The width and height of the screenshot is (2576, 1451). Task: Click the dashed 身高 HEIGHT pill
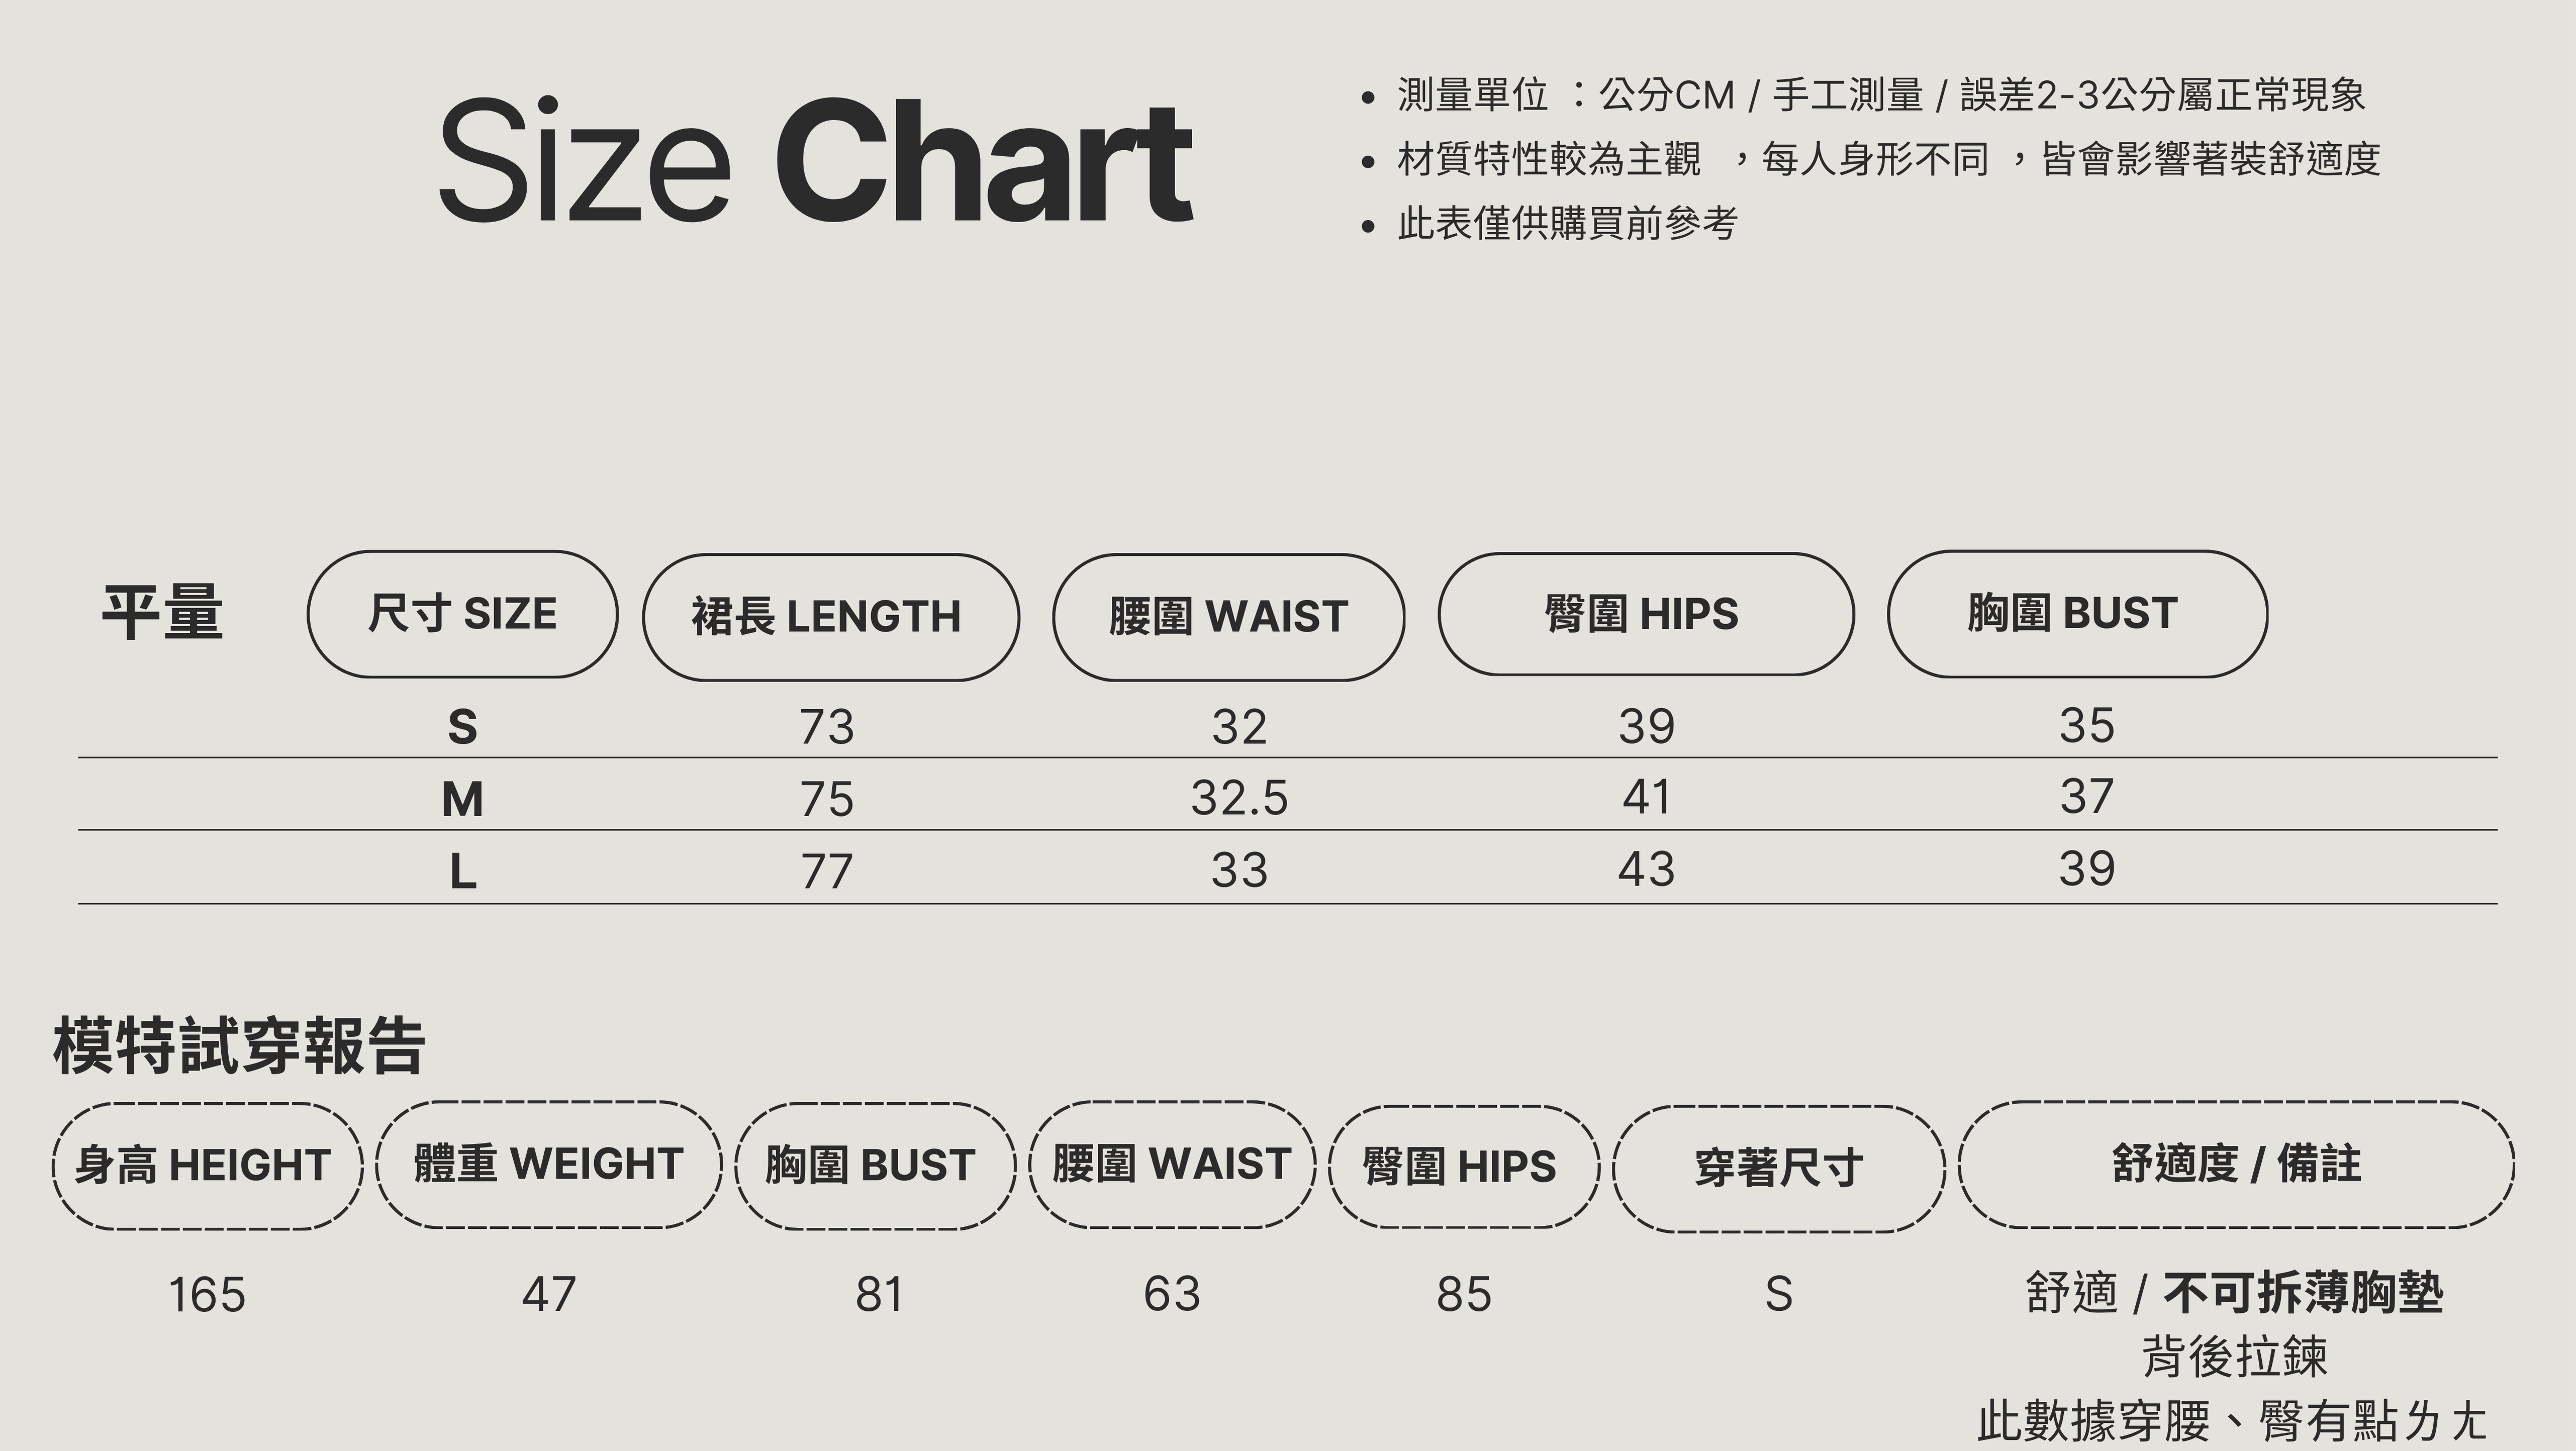click(x=207, y=1166)
